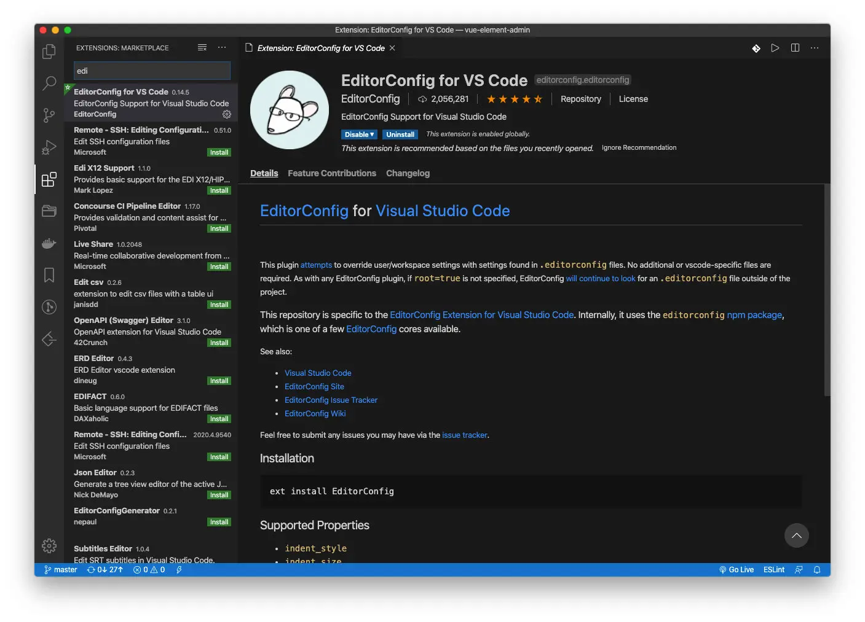Open the EditorConfig Site link
865x622 pixels.
coord(314,386)
